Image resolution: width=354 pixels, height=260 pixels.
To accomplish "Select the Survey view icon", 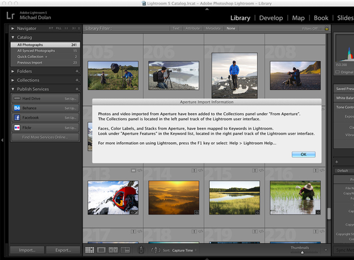I will pyautogui.click(x=126, y=250).
